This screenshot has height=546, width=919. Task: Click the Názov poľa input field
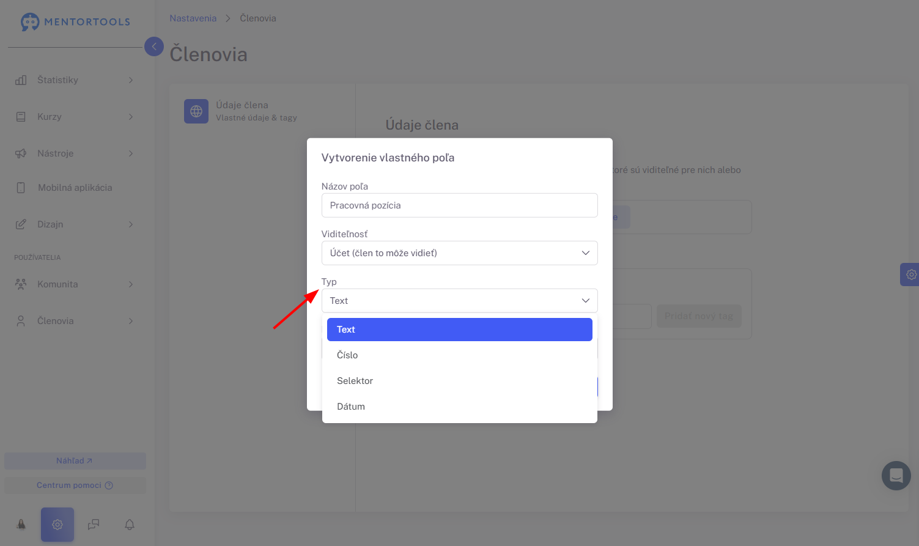coord(460,205)
